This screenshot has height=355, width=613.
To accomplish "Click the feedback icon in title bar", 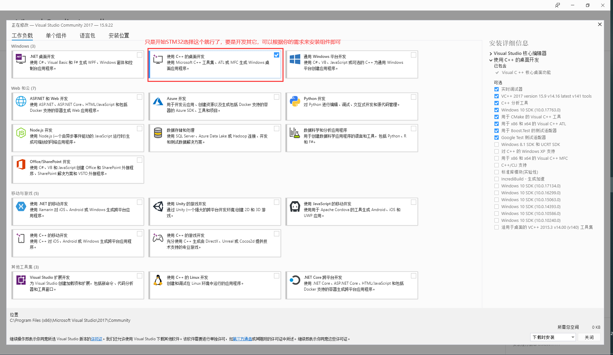I will (557, 5).
